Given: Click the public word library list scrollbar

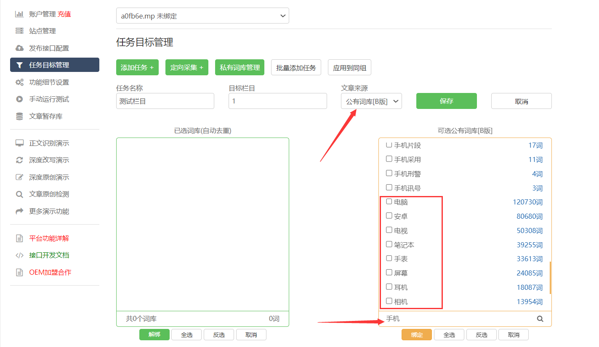Looking at the screenshot, I should [x=550, y=278].
